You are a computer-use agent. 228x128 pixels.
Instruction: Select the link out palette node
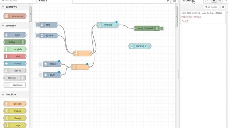15,78
